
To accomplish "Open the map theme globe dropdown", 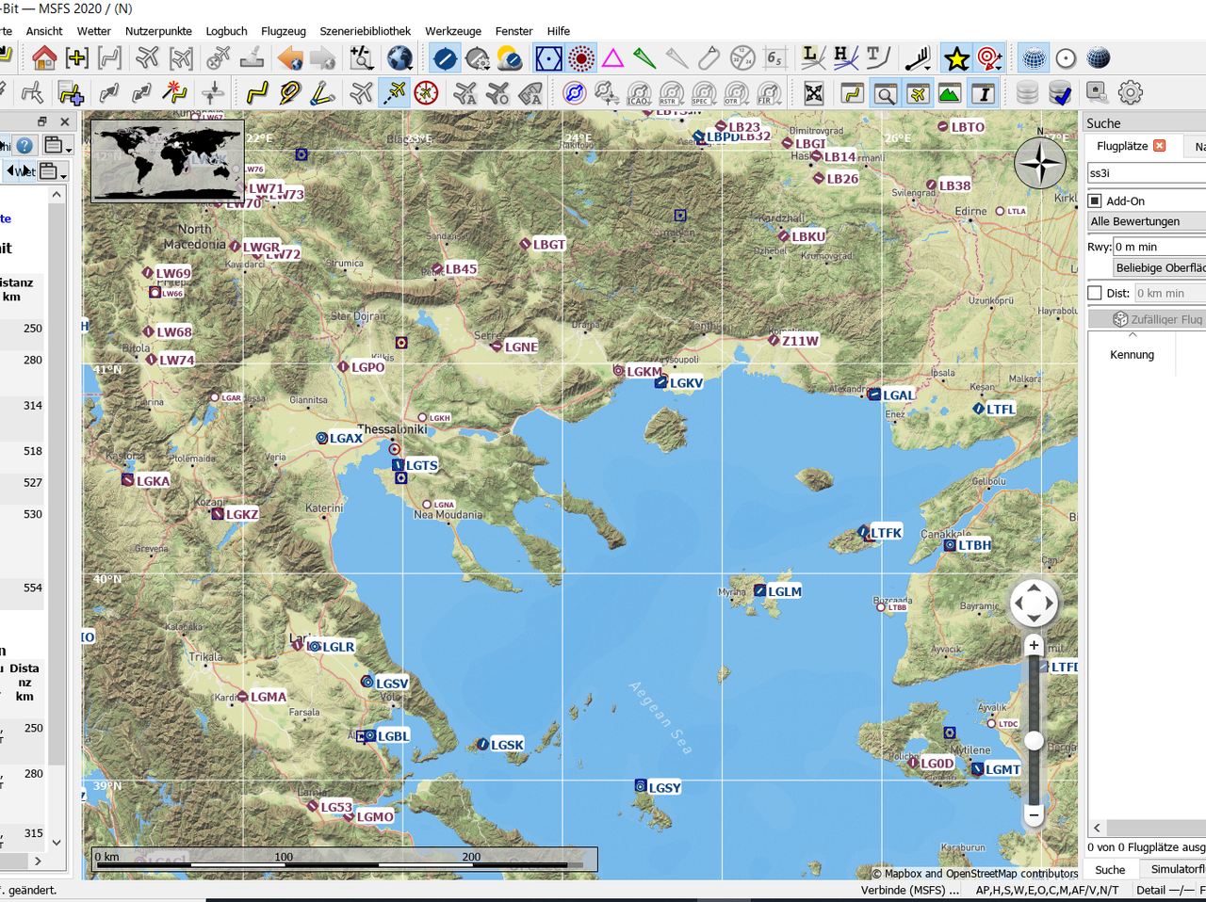I will pos(399,58).
